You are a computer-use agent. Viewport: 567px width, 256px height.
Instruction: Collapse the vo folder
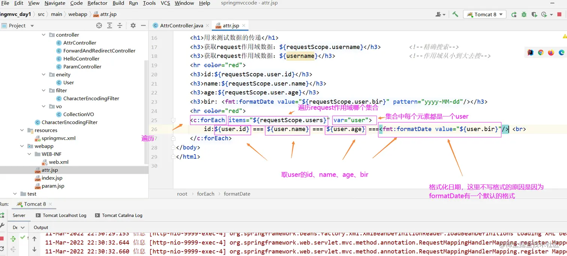44,106
